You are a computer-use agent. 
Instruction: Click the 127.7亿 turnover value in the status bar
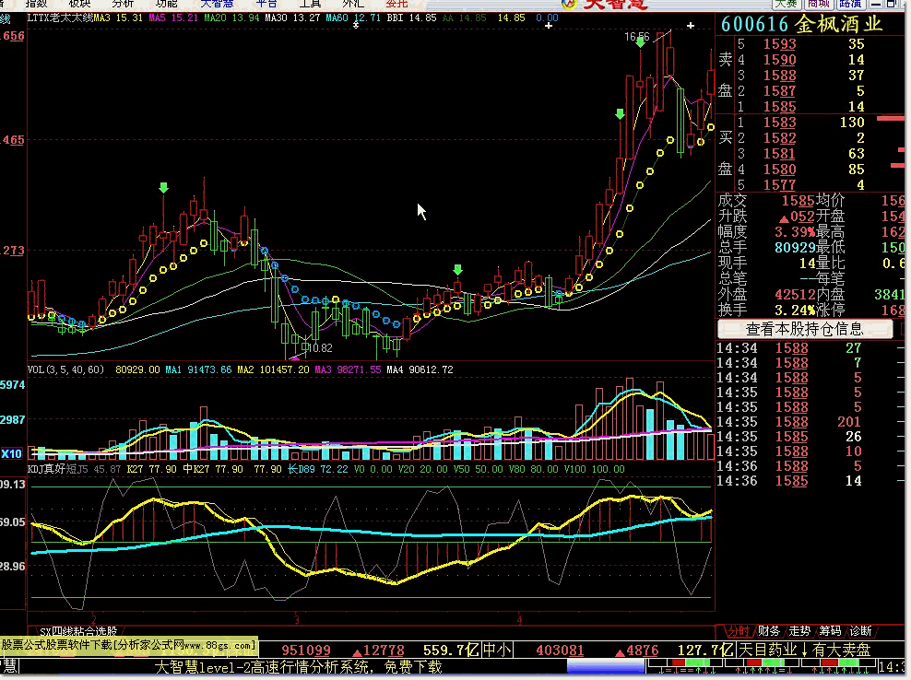click(706, 651)
